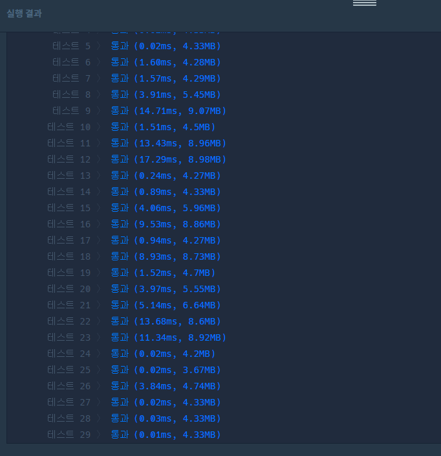The width and height of the screenshot is (441, 456).
Task: Select 테스트 9 result 통과 (14.71ms, 9.07MB)
Action: pyautogui.click(x=168, y=111)
